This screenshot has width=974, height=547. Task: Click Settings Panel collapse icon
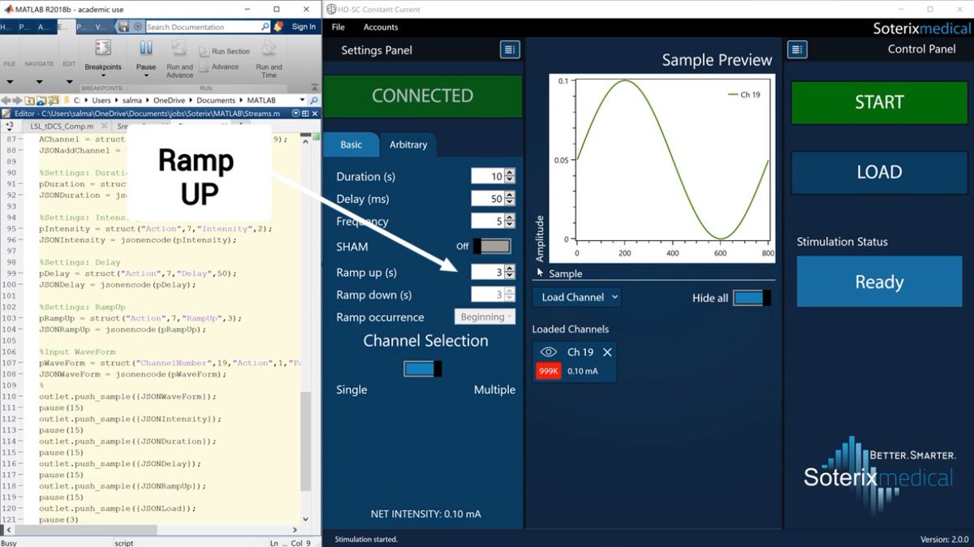[x=509, y=50]
